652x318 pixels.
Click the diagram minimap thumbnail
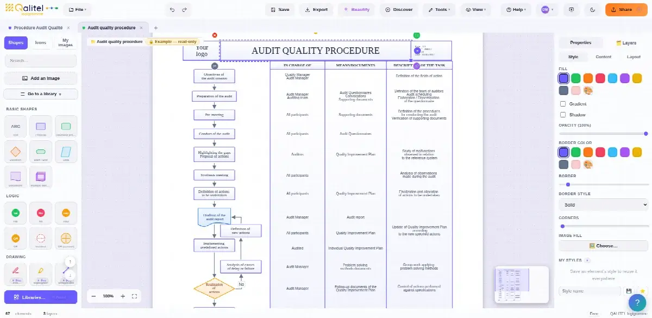[x=521, y=284]
